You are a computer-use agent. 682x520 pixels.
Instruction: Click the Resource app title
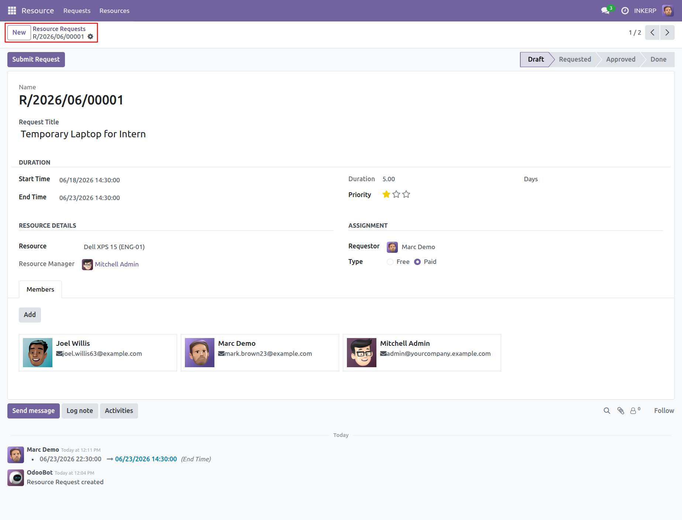coord(38,11)
